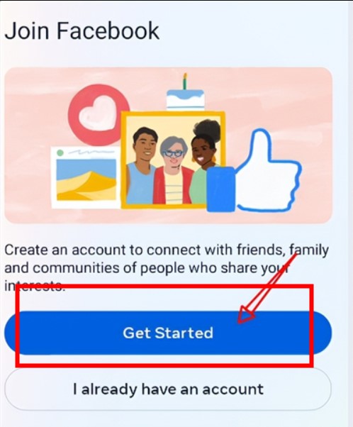Click the candle atop the cake

185,81
